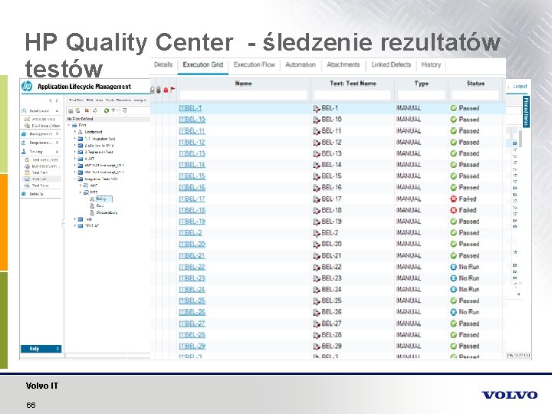Click the Logout link
The height and width of the screenshot is (414, 552).
click(x=520, y=86)
